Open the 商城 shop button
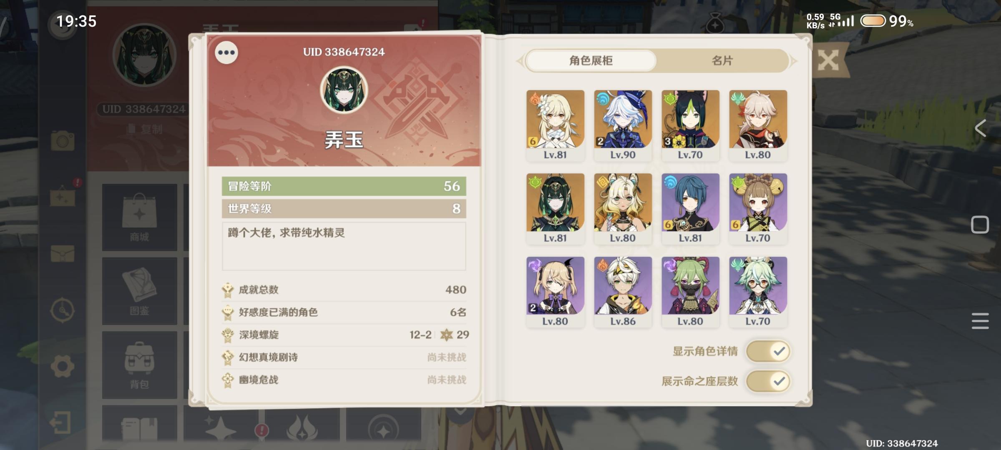The width and height of the screenshot is (1001, 450). pyautogui.click(x=139, y=217)
